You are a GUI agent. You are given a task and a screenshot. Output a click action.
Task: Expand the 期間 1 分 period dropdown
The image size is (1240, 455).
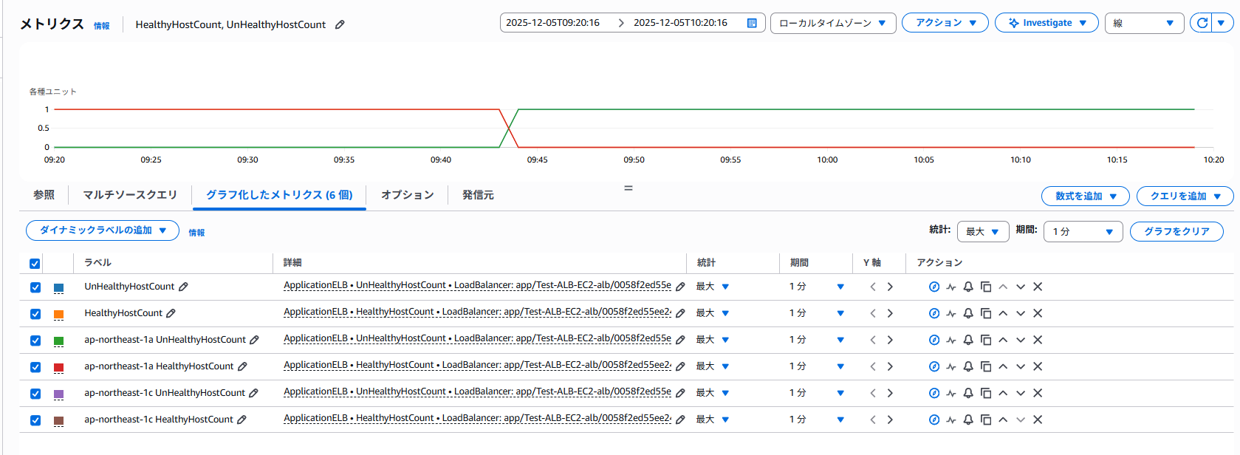click(1083, 232)
